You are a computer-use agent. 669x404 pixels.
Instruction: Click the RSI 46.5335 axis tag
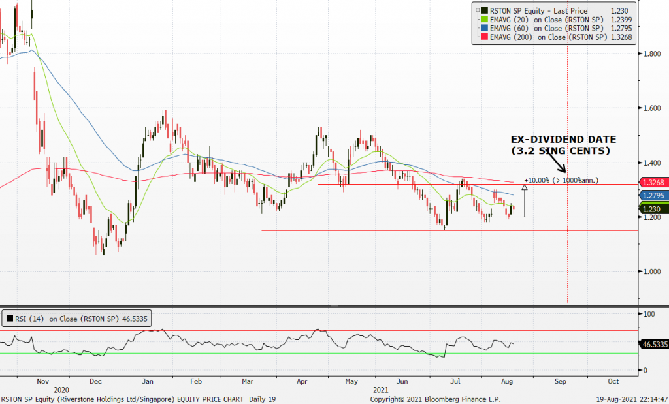[654, 344]
